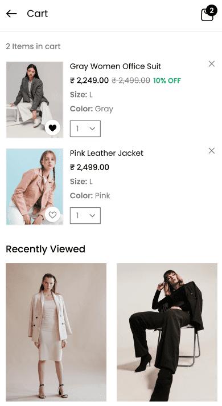This screenshot has height=406, width=222.
Task: Go back using the arrow icon
Action: tap(11, 14)
